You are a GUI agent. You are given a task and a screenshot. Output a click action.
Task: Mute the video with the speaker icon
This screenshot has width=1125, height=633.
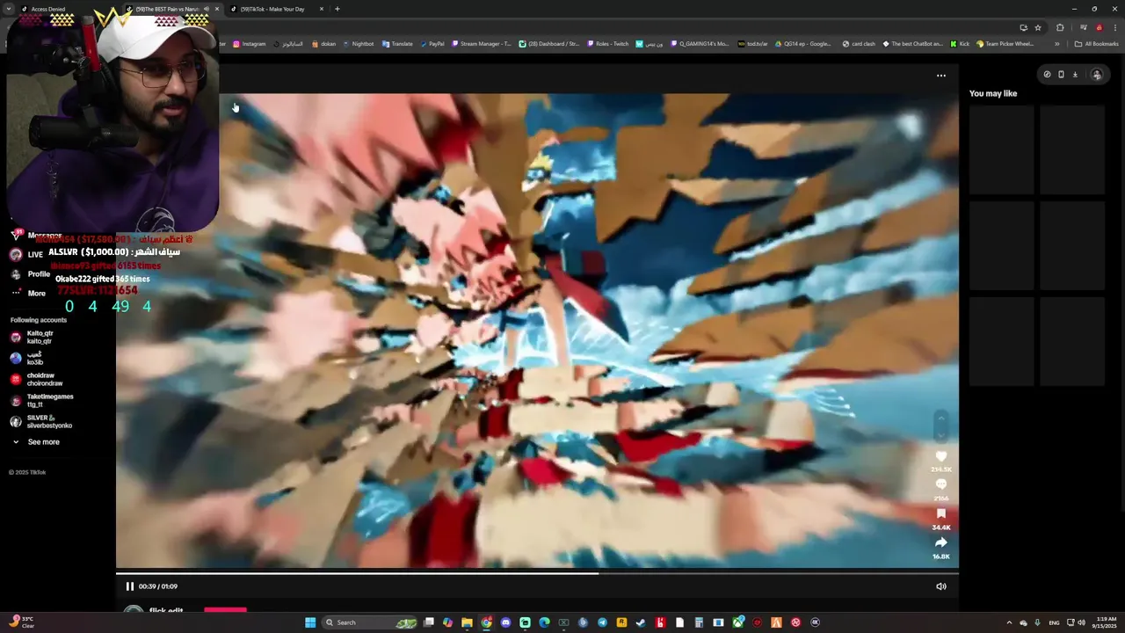coord(941,586)
